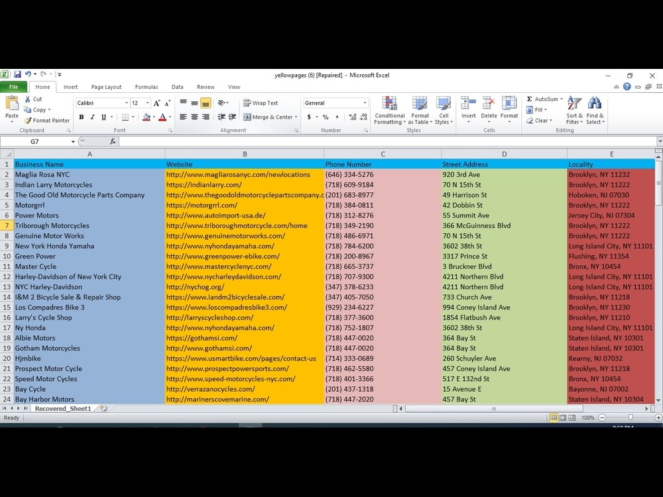This screenshot has width=663, height=497.
Task: Click Decrease Decimal icon
Action: [364, 117]
